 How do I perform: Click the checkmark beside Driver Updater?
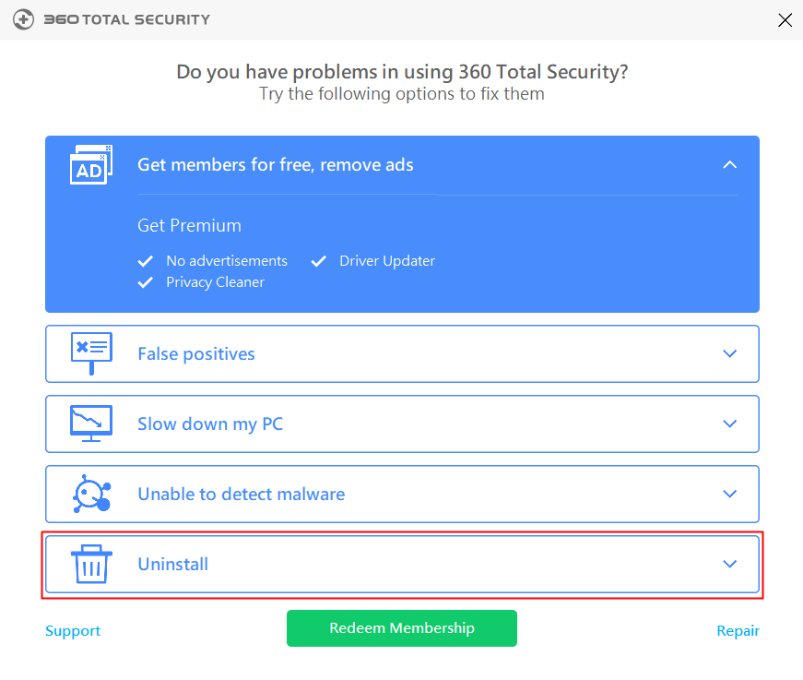(319, 261)
